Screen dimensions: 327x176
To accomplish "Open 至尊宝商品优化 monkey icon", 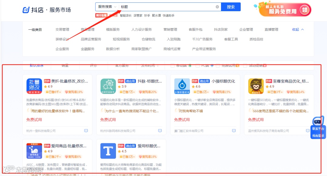I will pyautogui.click(x=256, y=86).
